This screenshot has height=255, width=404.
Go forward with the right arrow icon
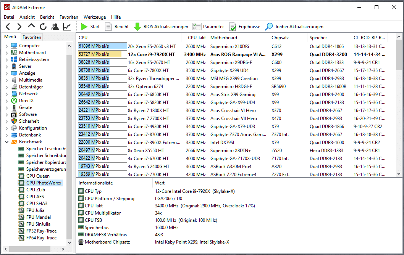coord(19,27)
